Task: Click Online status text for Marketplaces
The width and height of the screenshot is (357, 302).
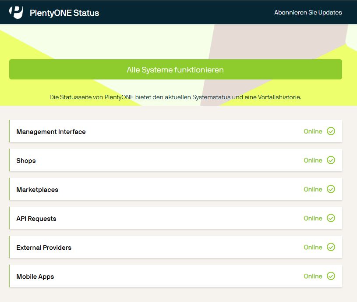Action: tap(313, 189)
